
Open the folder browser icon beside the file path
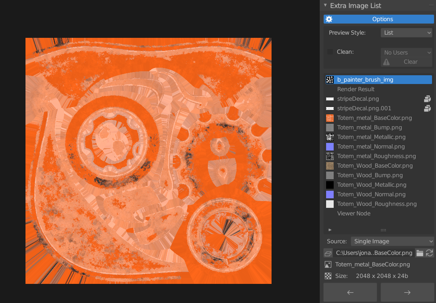420,253
